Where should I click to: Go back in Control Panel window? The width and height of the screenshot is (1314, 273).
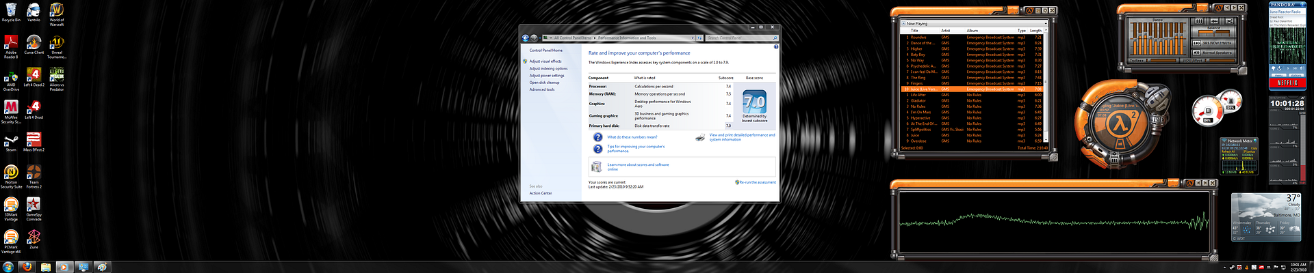[525, 38]
